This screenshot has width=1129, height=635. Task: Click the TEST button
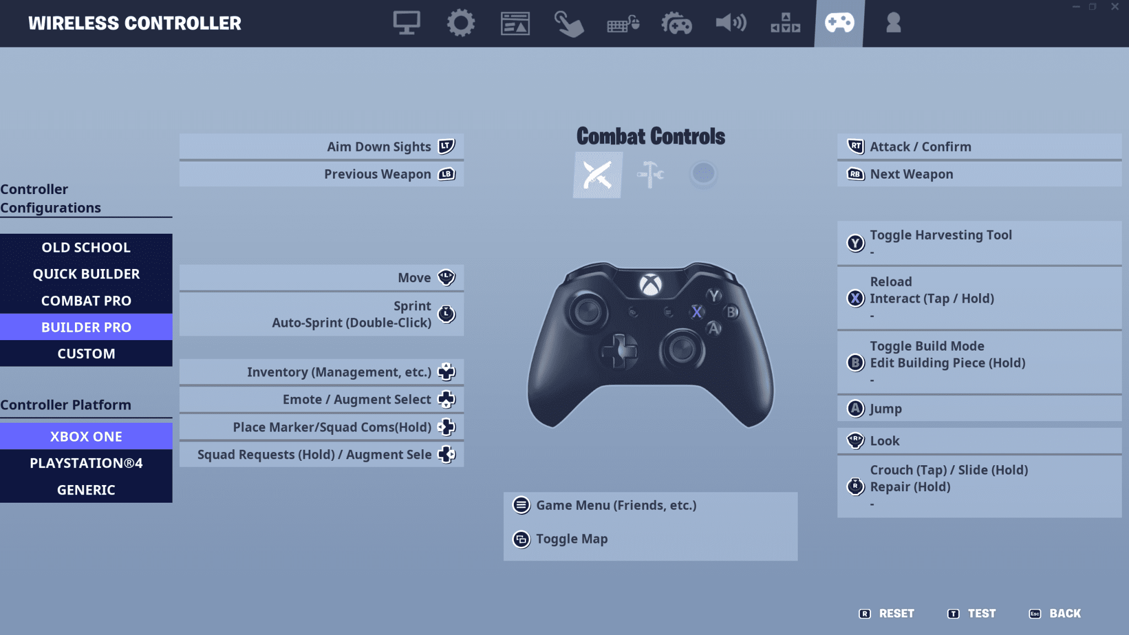click(x=981, y=614)
